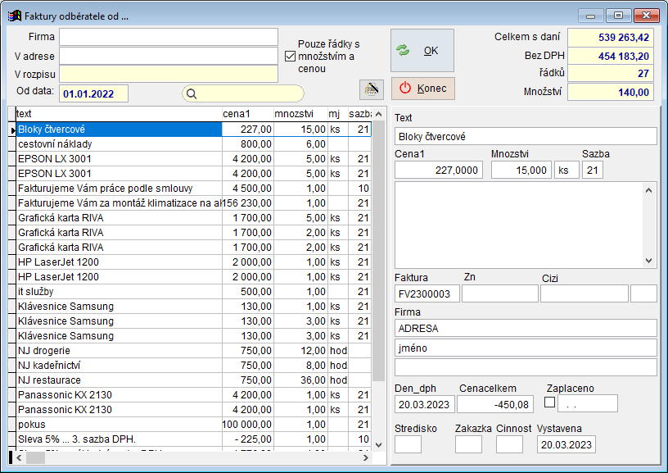Select row 'pokus'
The image size is (668, 473).
[193, 425]
